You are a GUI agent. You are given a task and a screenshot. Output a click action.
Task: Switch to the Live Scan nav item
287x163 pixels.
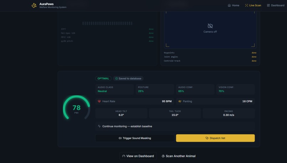point(253,5)
